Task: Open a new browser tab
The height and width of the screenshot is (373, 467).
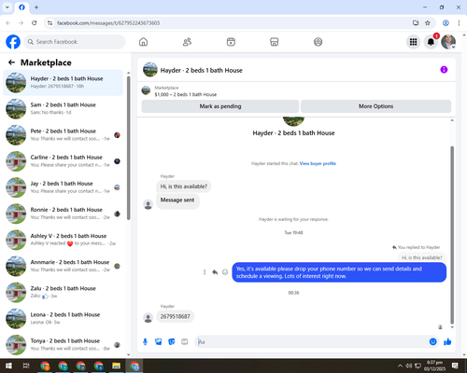Action: [36, 7]
